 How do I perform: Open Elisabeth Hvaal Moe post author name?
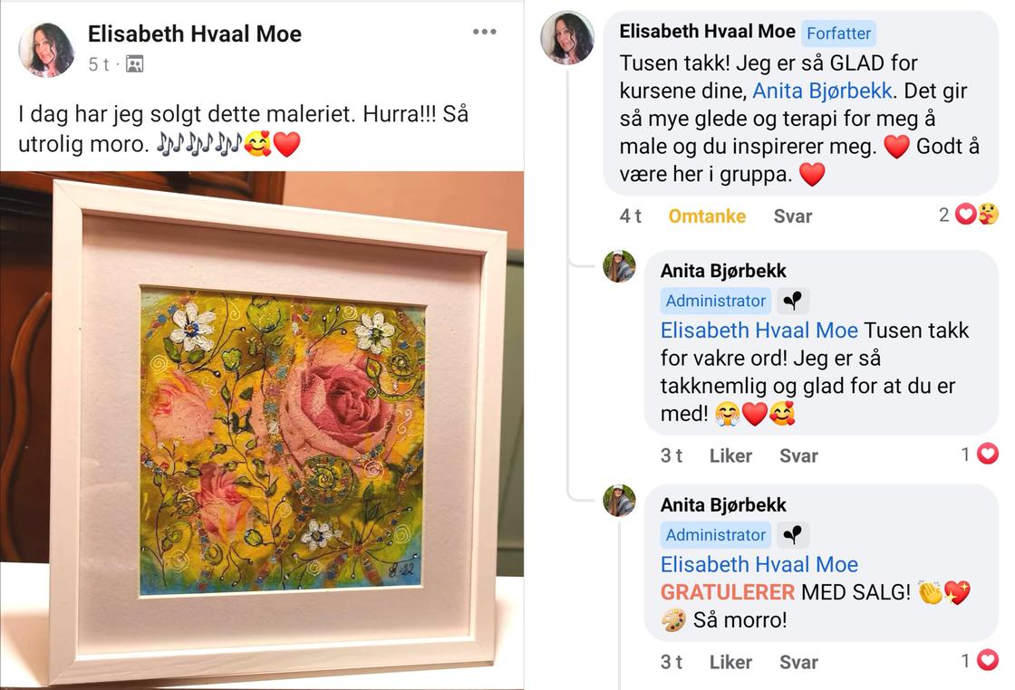(195, 34)
